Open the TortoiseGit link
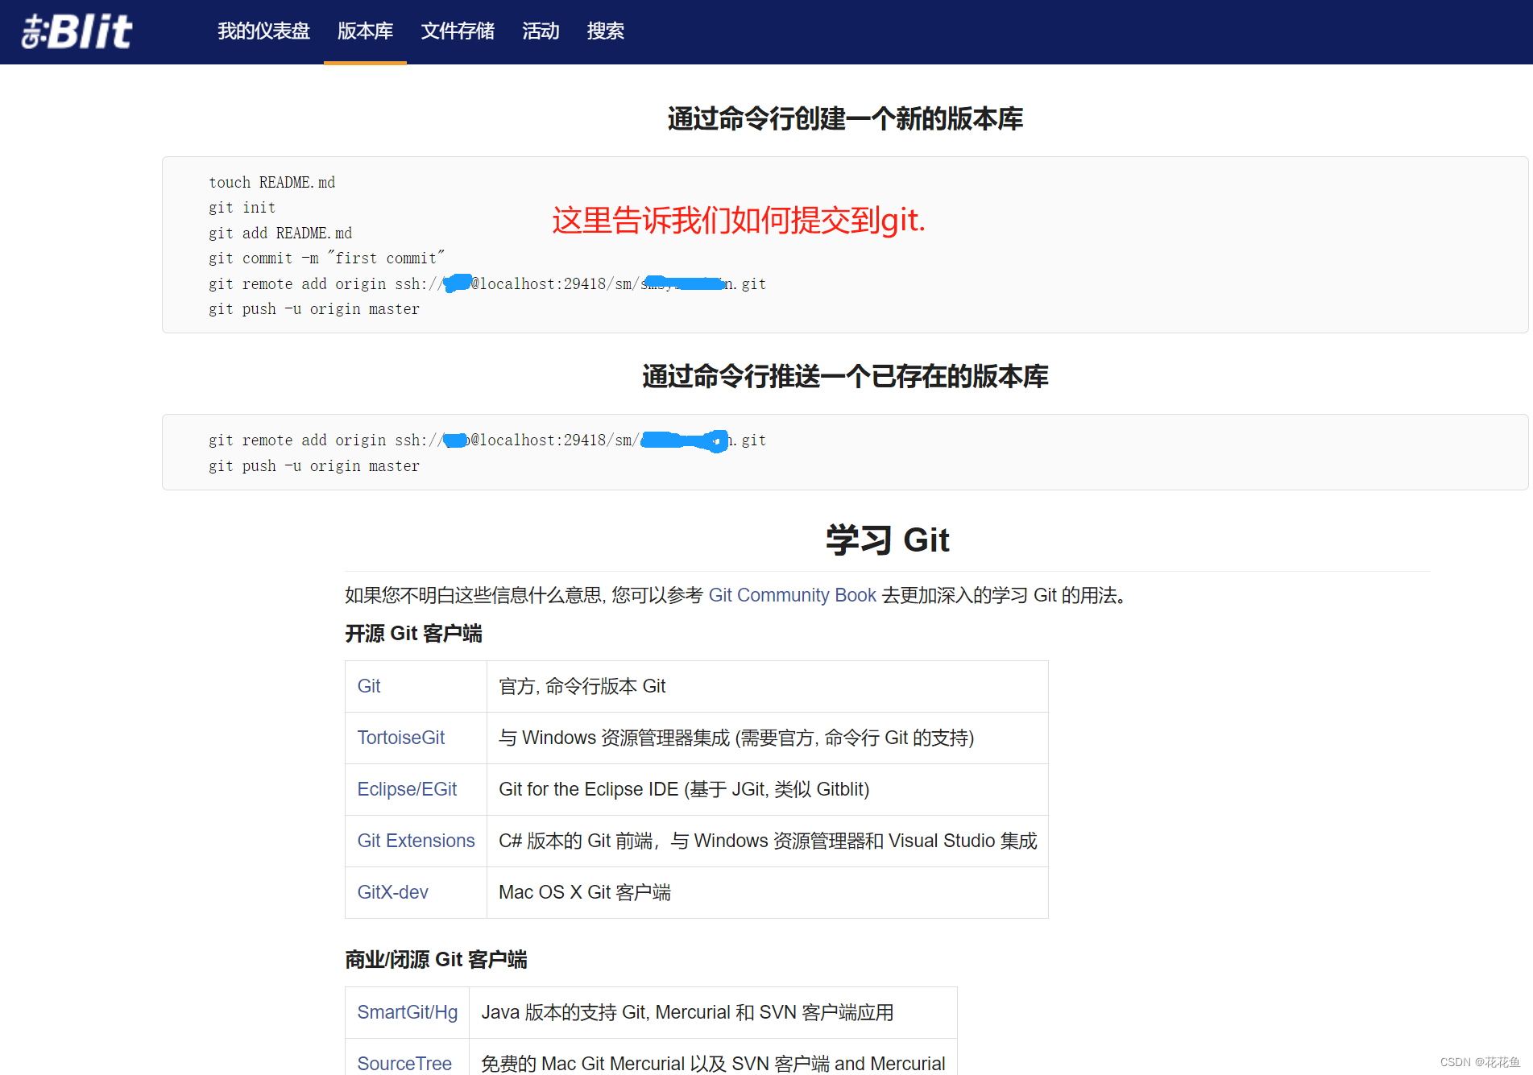 coord(400,738)
